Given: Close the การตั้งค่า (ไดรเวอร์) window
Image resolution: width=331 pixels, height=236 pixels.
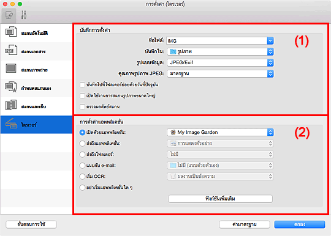Looking at the screenshot, I should pyautogui.click(x=5, y=4).
